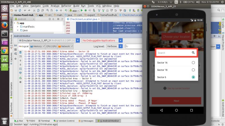Viewport: 225px width, 126px height.
Task: Collapse the java folder node
Action: click(18, 30)
